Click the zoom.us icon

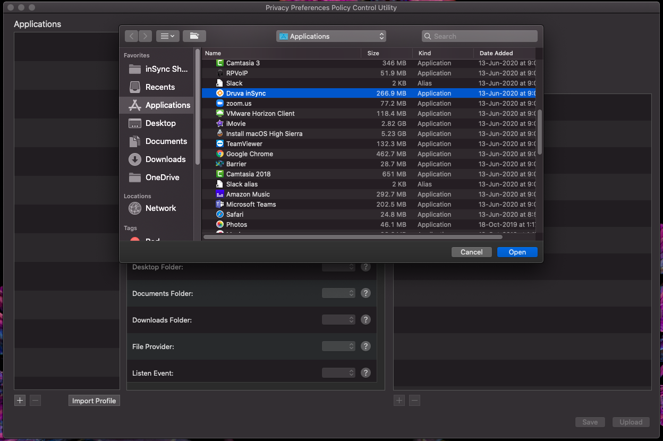(220, 104)
